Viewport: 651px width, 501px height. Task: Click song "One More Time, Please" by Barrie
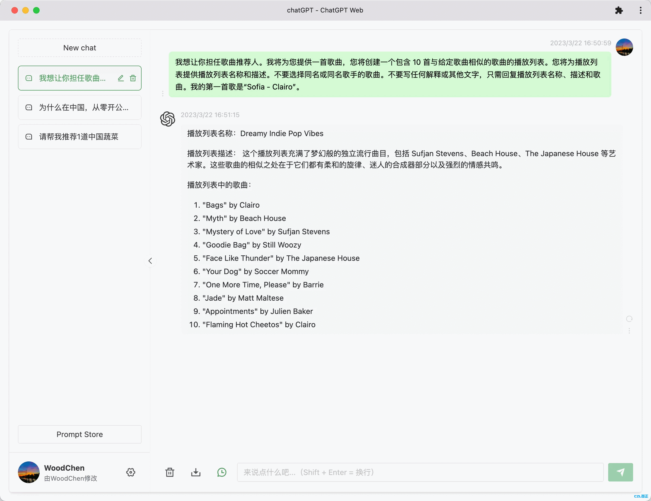tap(263, 284)
